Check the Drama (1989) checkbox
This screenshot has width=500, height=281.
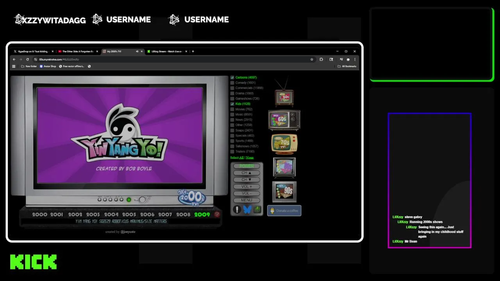232,93
